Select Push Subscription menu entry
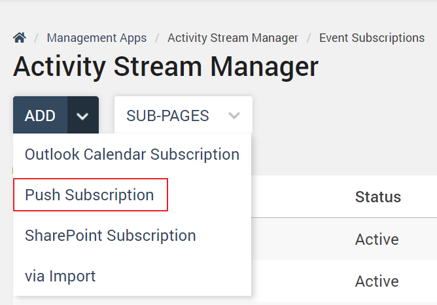This screenshot has height=305, width=437. [x=90, y=195]
